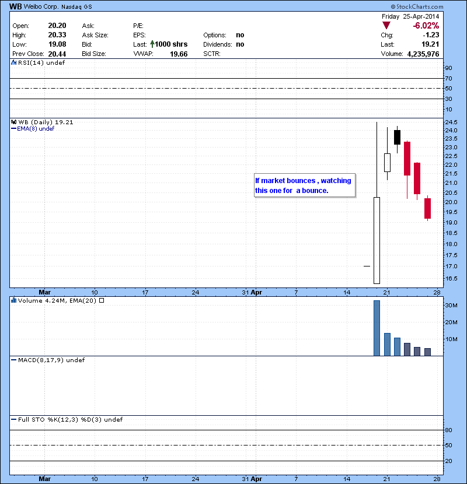The height and width of the screenshot is (484, 467).
Task: Click the short horizontal dash at 17.0
Action: [x=367, y=266]
